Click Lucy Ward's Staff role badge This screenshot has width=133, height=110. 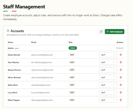(x=72, y=92)
